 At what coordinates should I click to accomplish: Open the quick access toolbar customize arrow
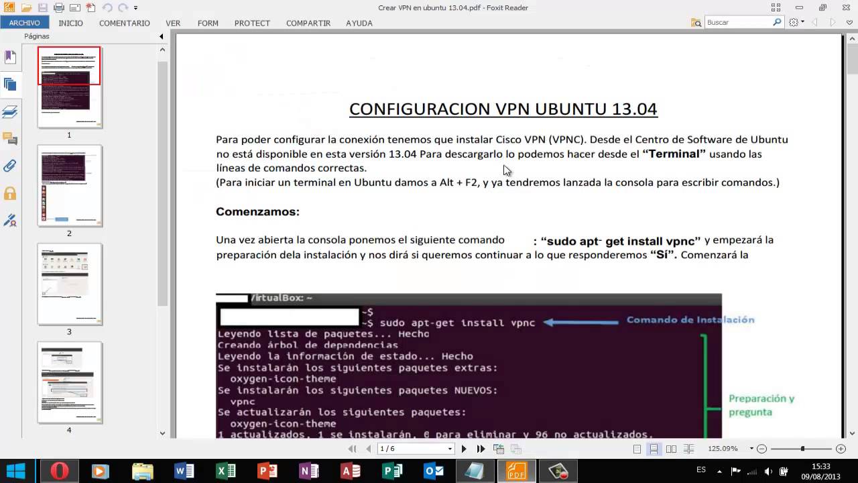click(135, 8)
